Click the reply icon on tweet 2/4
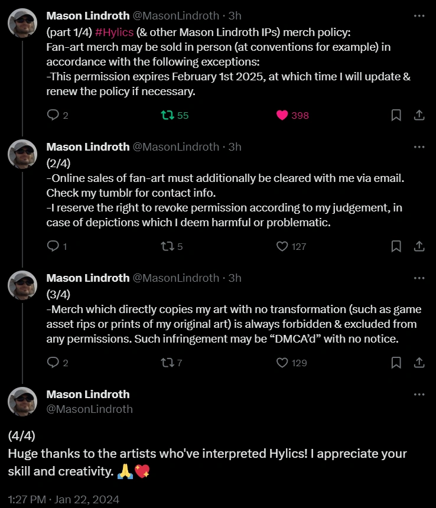 (52, 246)
